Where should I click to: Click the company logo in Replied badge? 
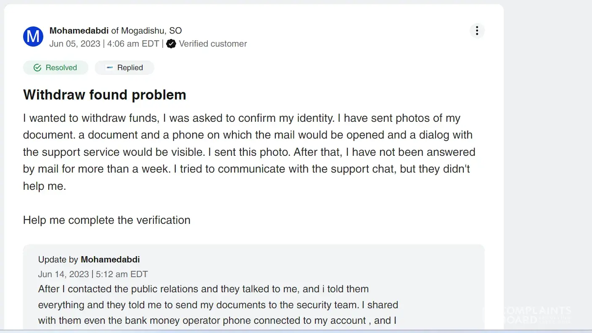tap(110, 68)
